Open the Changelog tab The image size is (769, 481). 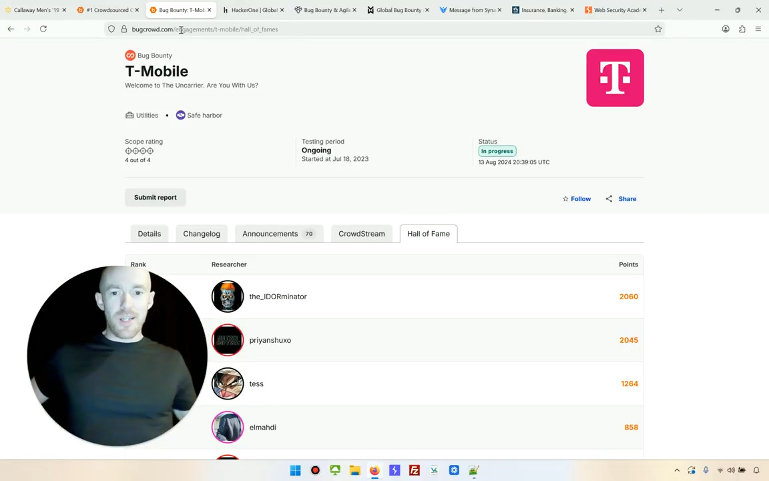tap(202, 234)
